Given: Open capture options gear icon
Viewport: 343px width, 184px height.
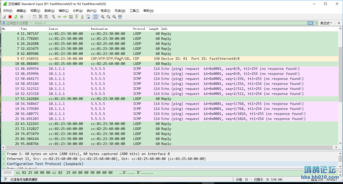Looking at the screenshot, I should pyautogui.click(x=22, y=17).
